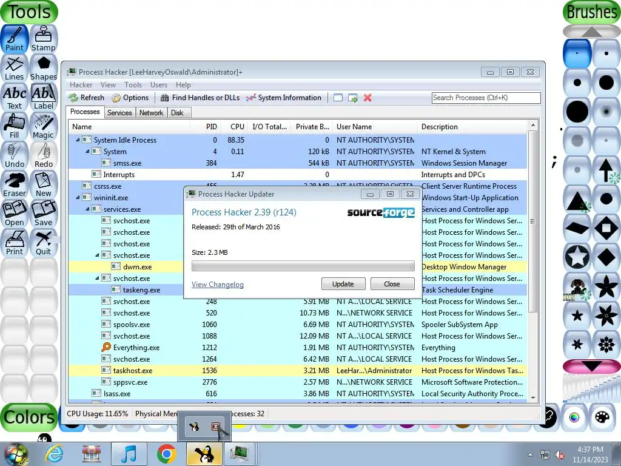Collapse the services.exe tree node
This screenshot has height=466, width=621.
87,209
